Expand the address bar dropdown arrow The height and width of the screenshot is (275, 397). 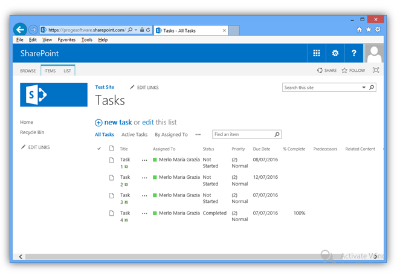[136, 30]
